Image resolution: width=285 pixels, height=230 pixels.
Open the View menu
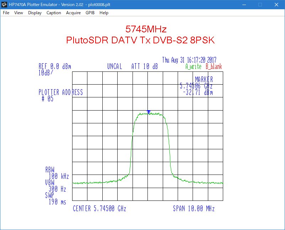(18, 13)
